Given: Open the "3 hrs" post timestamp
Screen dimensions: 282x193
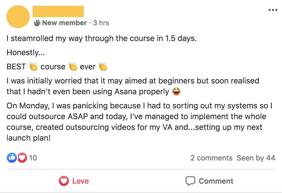Looking at the screenshot, I should (x=101, y=23).
